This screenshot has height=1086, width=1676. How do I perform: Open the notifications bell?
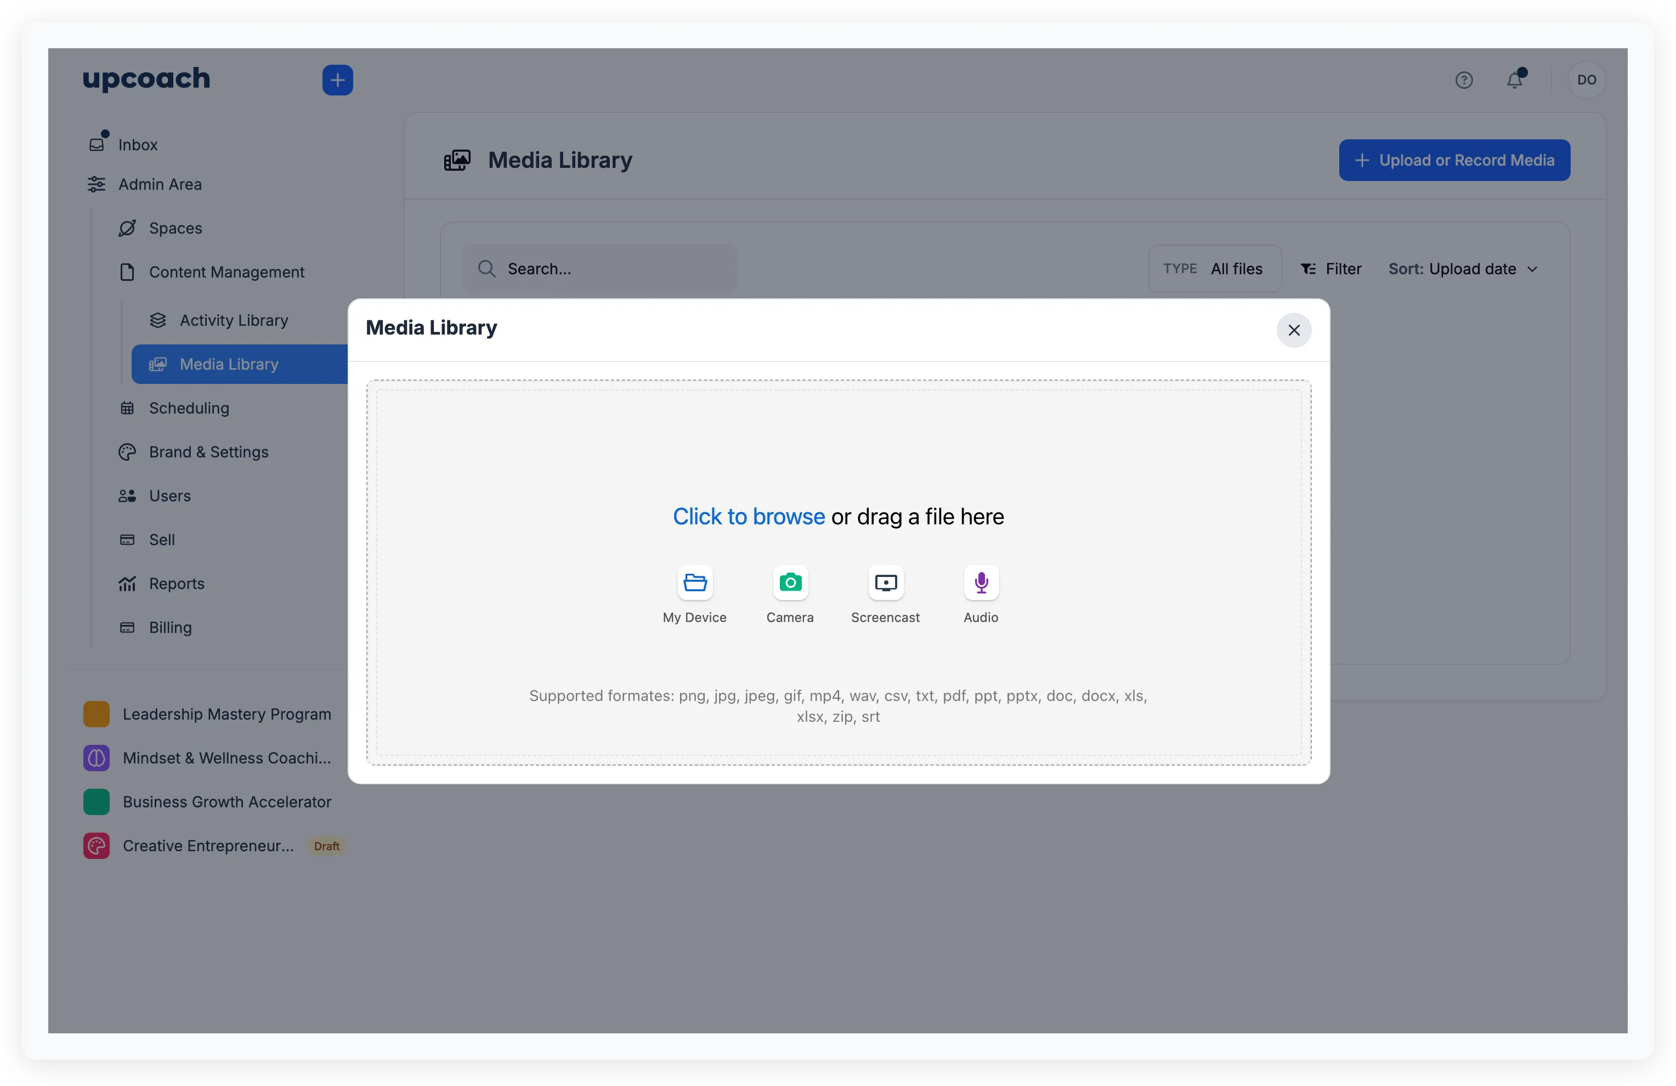tap(1515, 80)
